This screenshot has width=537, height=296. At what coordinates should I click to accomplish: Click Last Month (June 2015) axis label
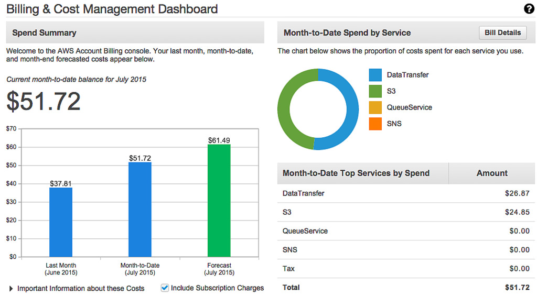(61, 269)
